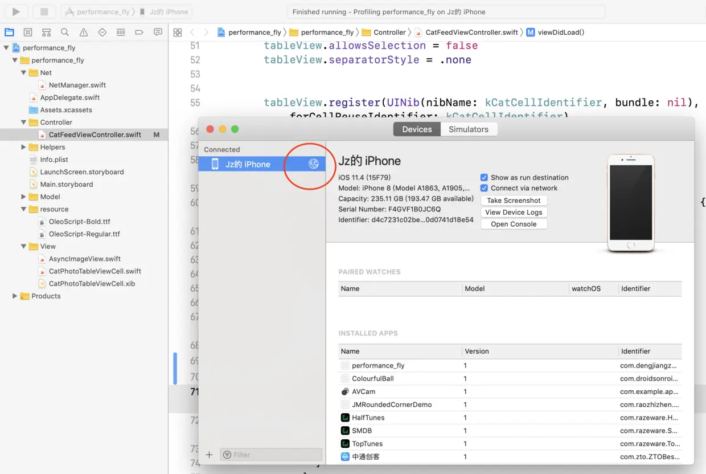Viewport: 706px width, 474px height.
Task: Collapse the Controller folder
Action: point(23,122)
